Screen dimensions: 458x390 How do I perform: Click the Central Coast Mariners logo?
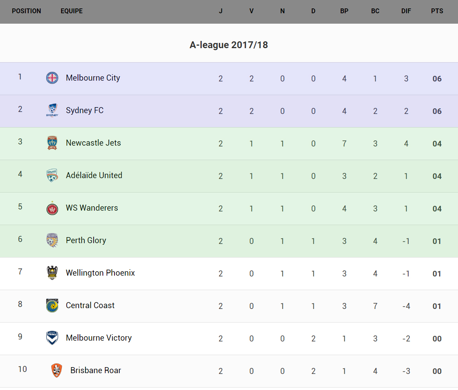[x=52, y=305]
